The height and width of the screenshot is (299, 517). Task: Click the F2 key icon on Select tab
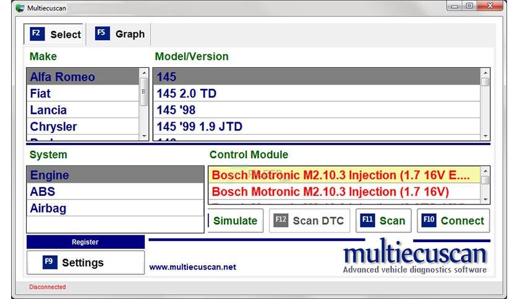click(x=37, y=33)
